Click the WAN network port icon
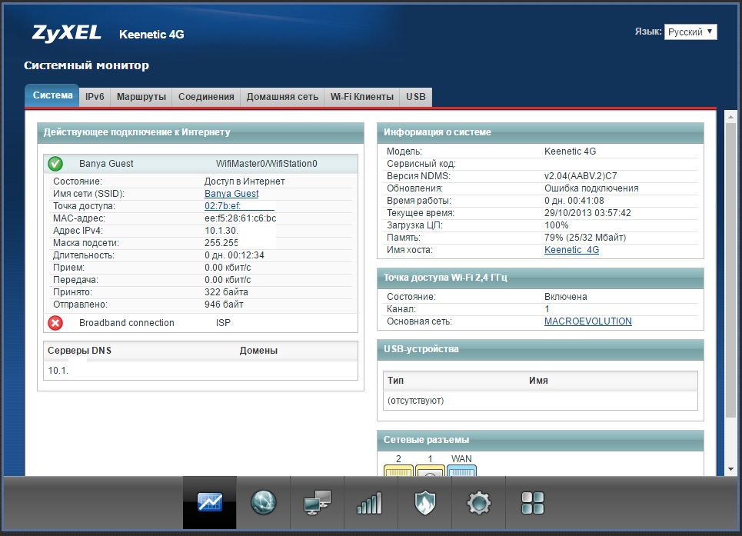 pyautogui.click(x=462, y=471)
